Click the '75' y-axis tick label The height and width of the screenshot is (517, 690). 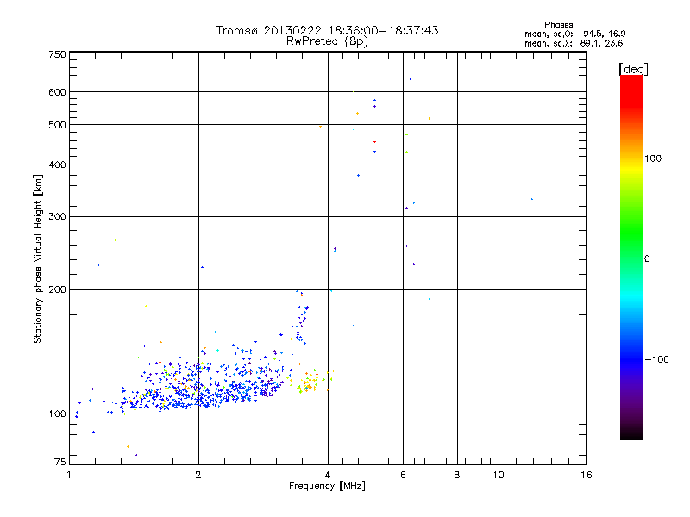(x=60, y=462)
